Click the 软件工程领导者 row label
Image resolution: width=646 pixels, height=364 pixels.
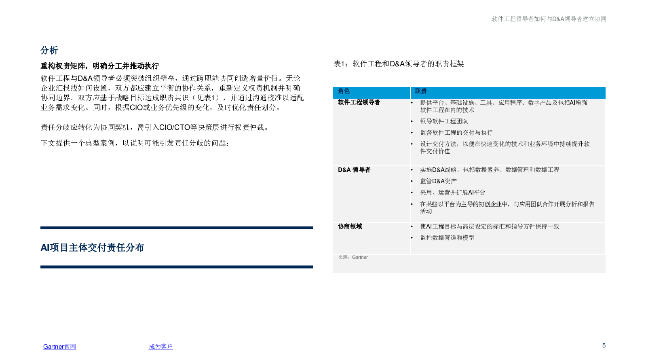359,102
